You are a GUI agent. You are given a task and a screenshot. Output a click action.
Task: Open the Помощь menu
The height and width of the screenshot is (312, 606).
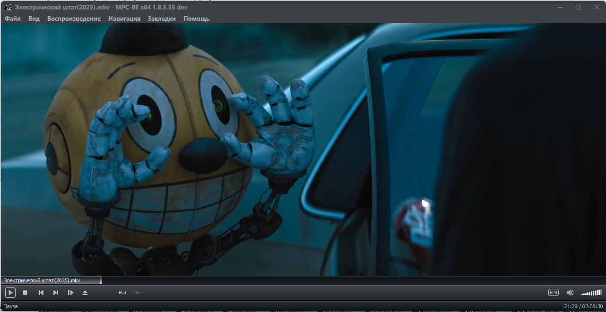coord(196,19)
